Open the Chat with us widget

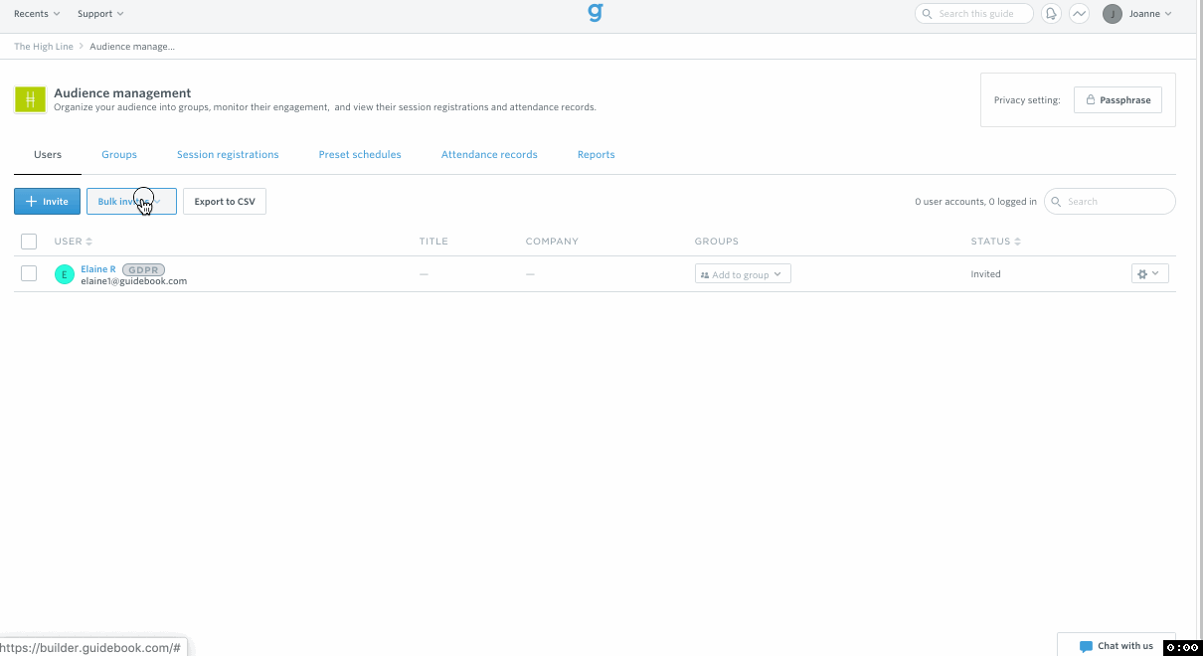tap(1116, 645)
